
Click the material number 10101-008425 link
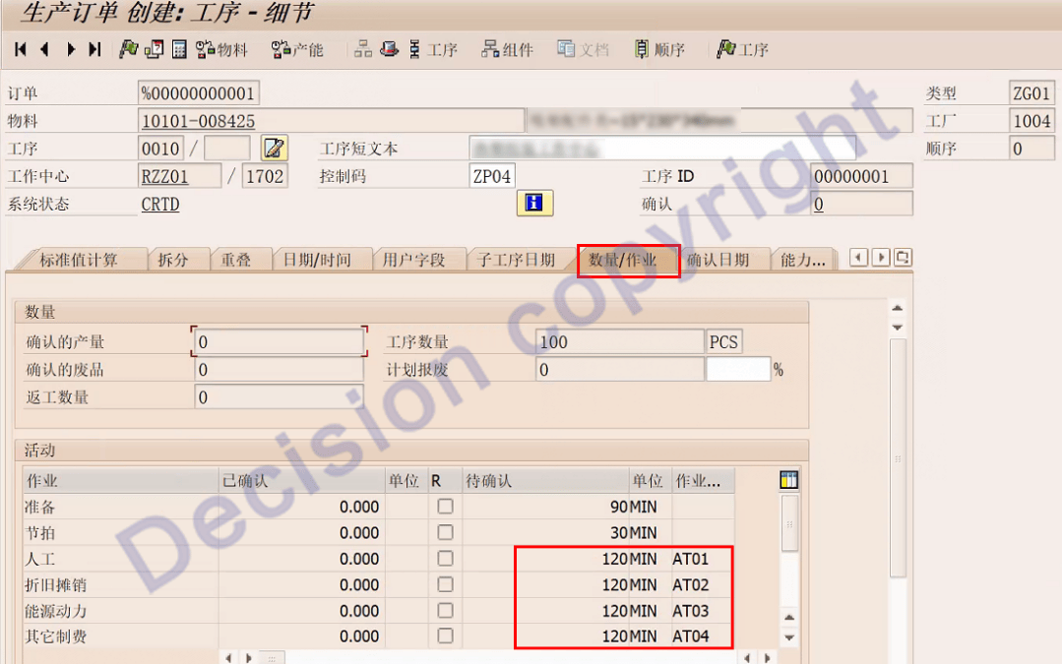(198, 121)
